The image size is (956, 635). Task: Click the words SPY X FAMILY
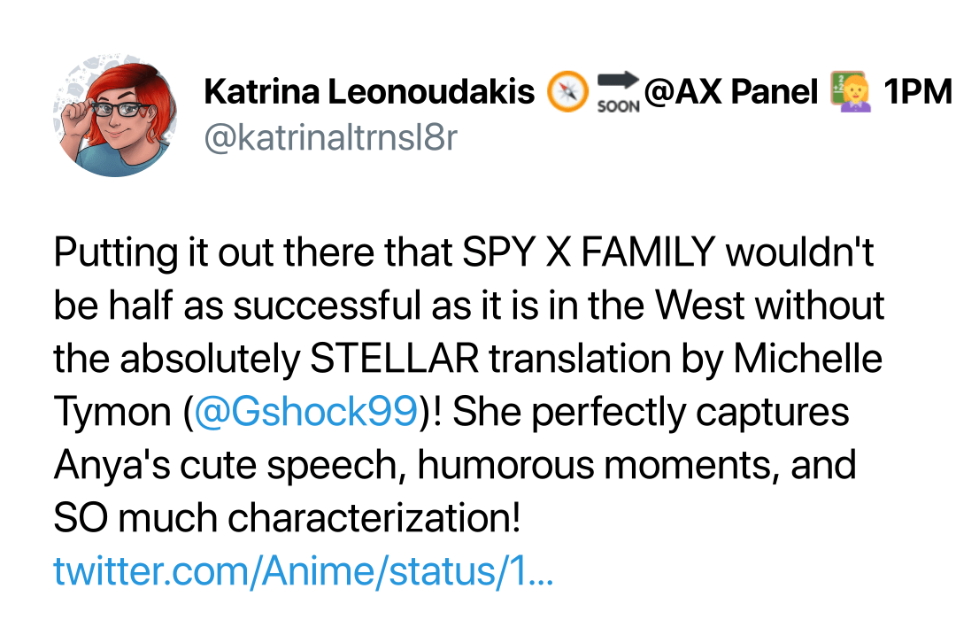(x=589, y=252)
